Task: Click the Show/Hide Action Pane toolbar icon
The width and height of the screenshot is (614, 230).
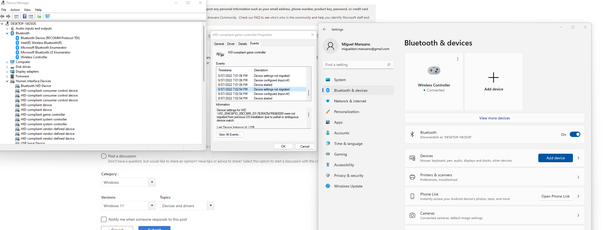Action: [x=31, y=16]
